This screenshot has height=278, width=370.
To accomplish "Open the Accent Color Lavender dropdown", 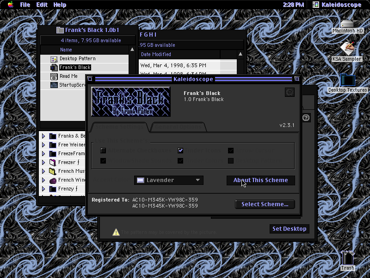I will [x=169, y=180].
